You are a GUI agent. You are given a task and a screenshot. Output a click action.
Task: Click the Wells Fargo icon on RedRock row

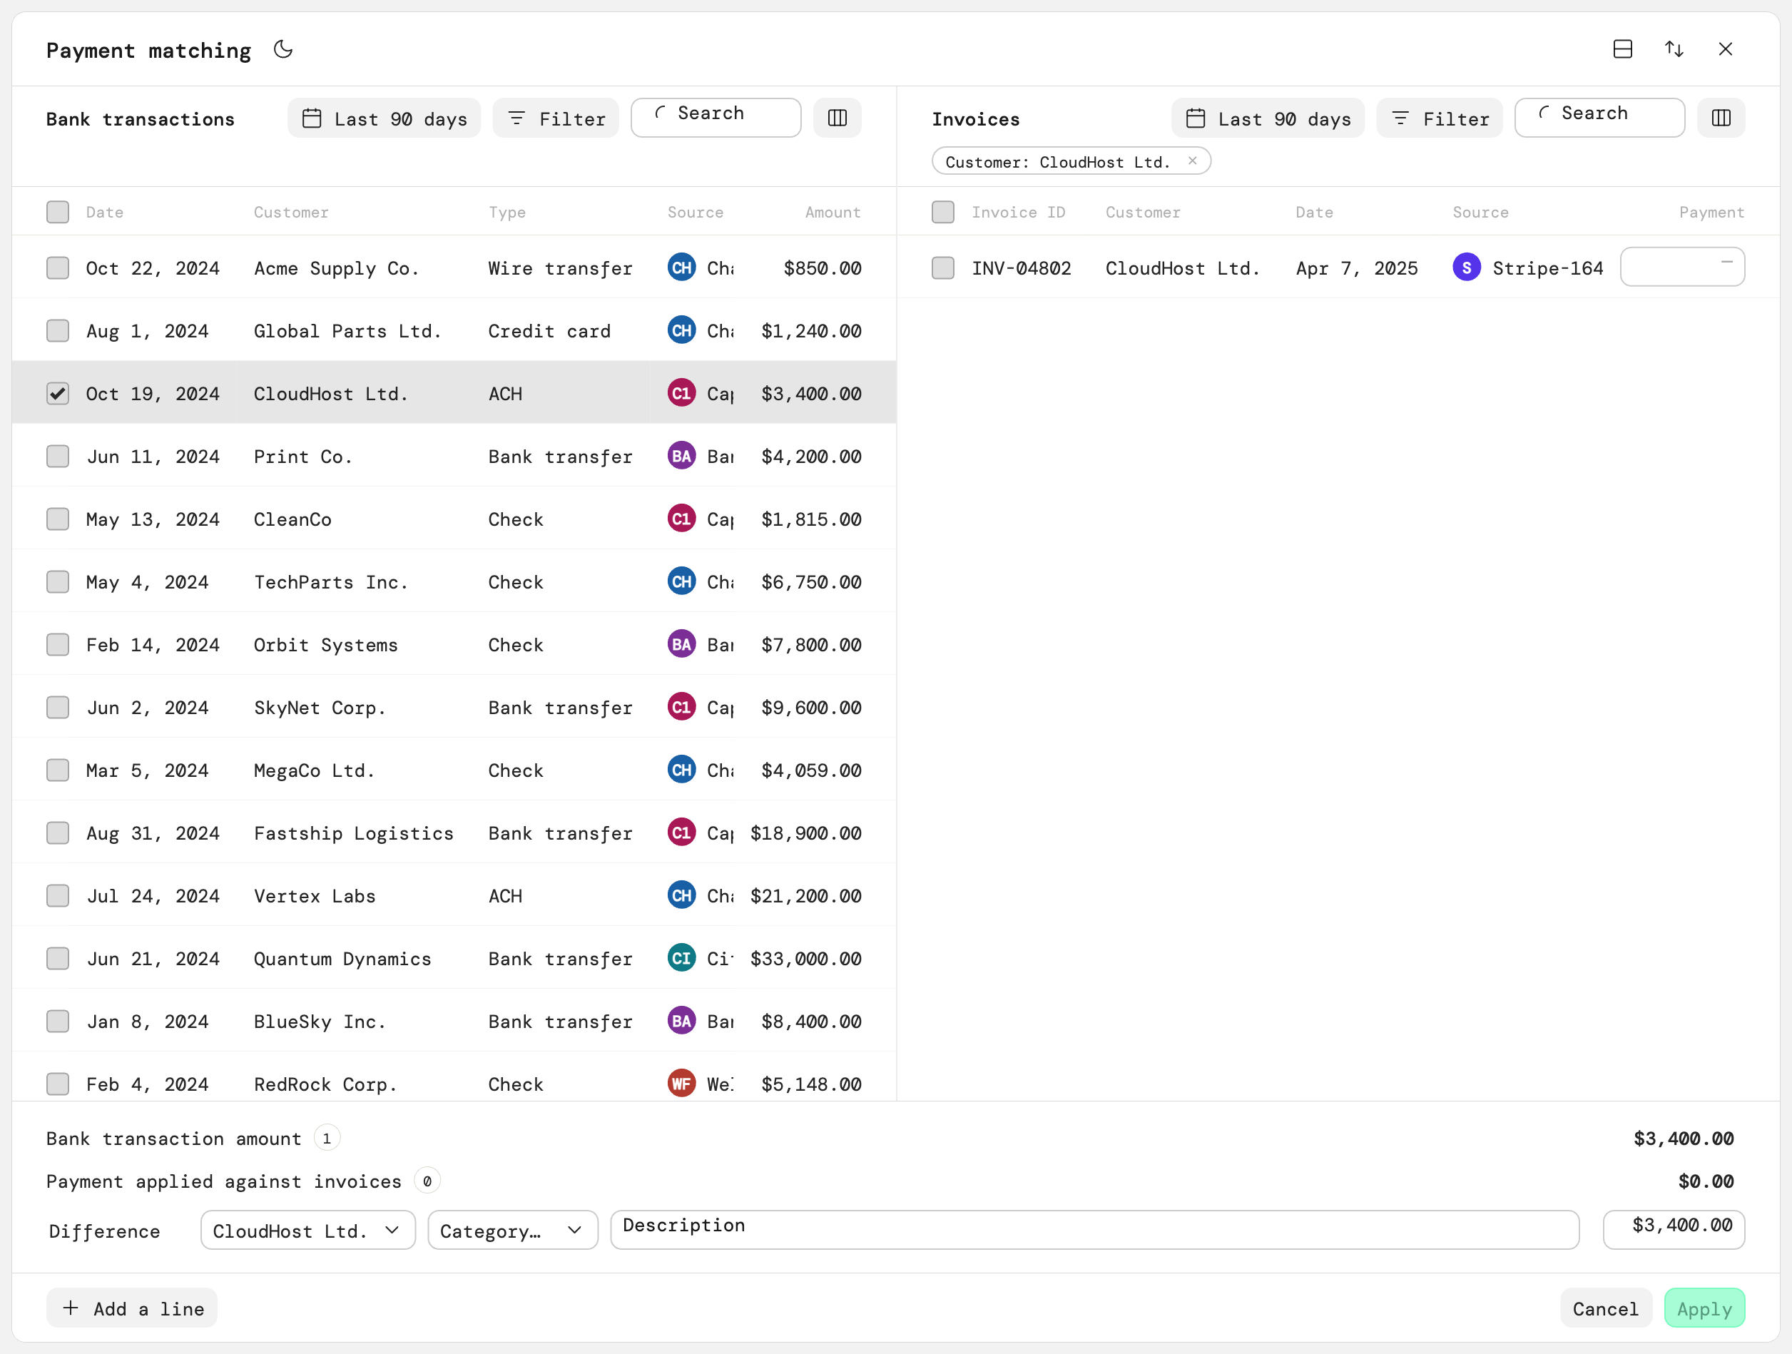pos(681,1084)
